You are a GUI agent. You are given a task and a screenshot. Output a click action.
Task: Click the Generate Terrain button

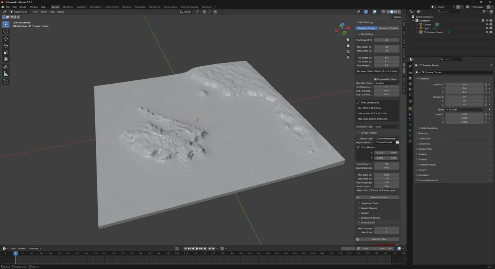pyautogui.click(x=378, y=197)
